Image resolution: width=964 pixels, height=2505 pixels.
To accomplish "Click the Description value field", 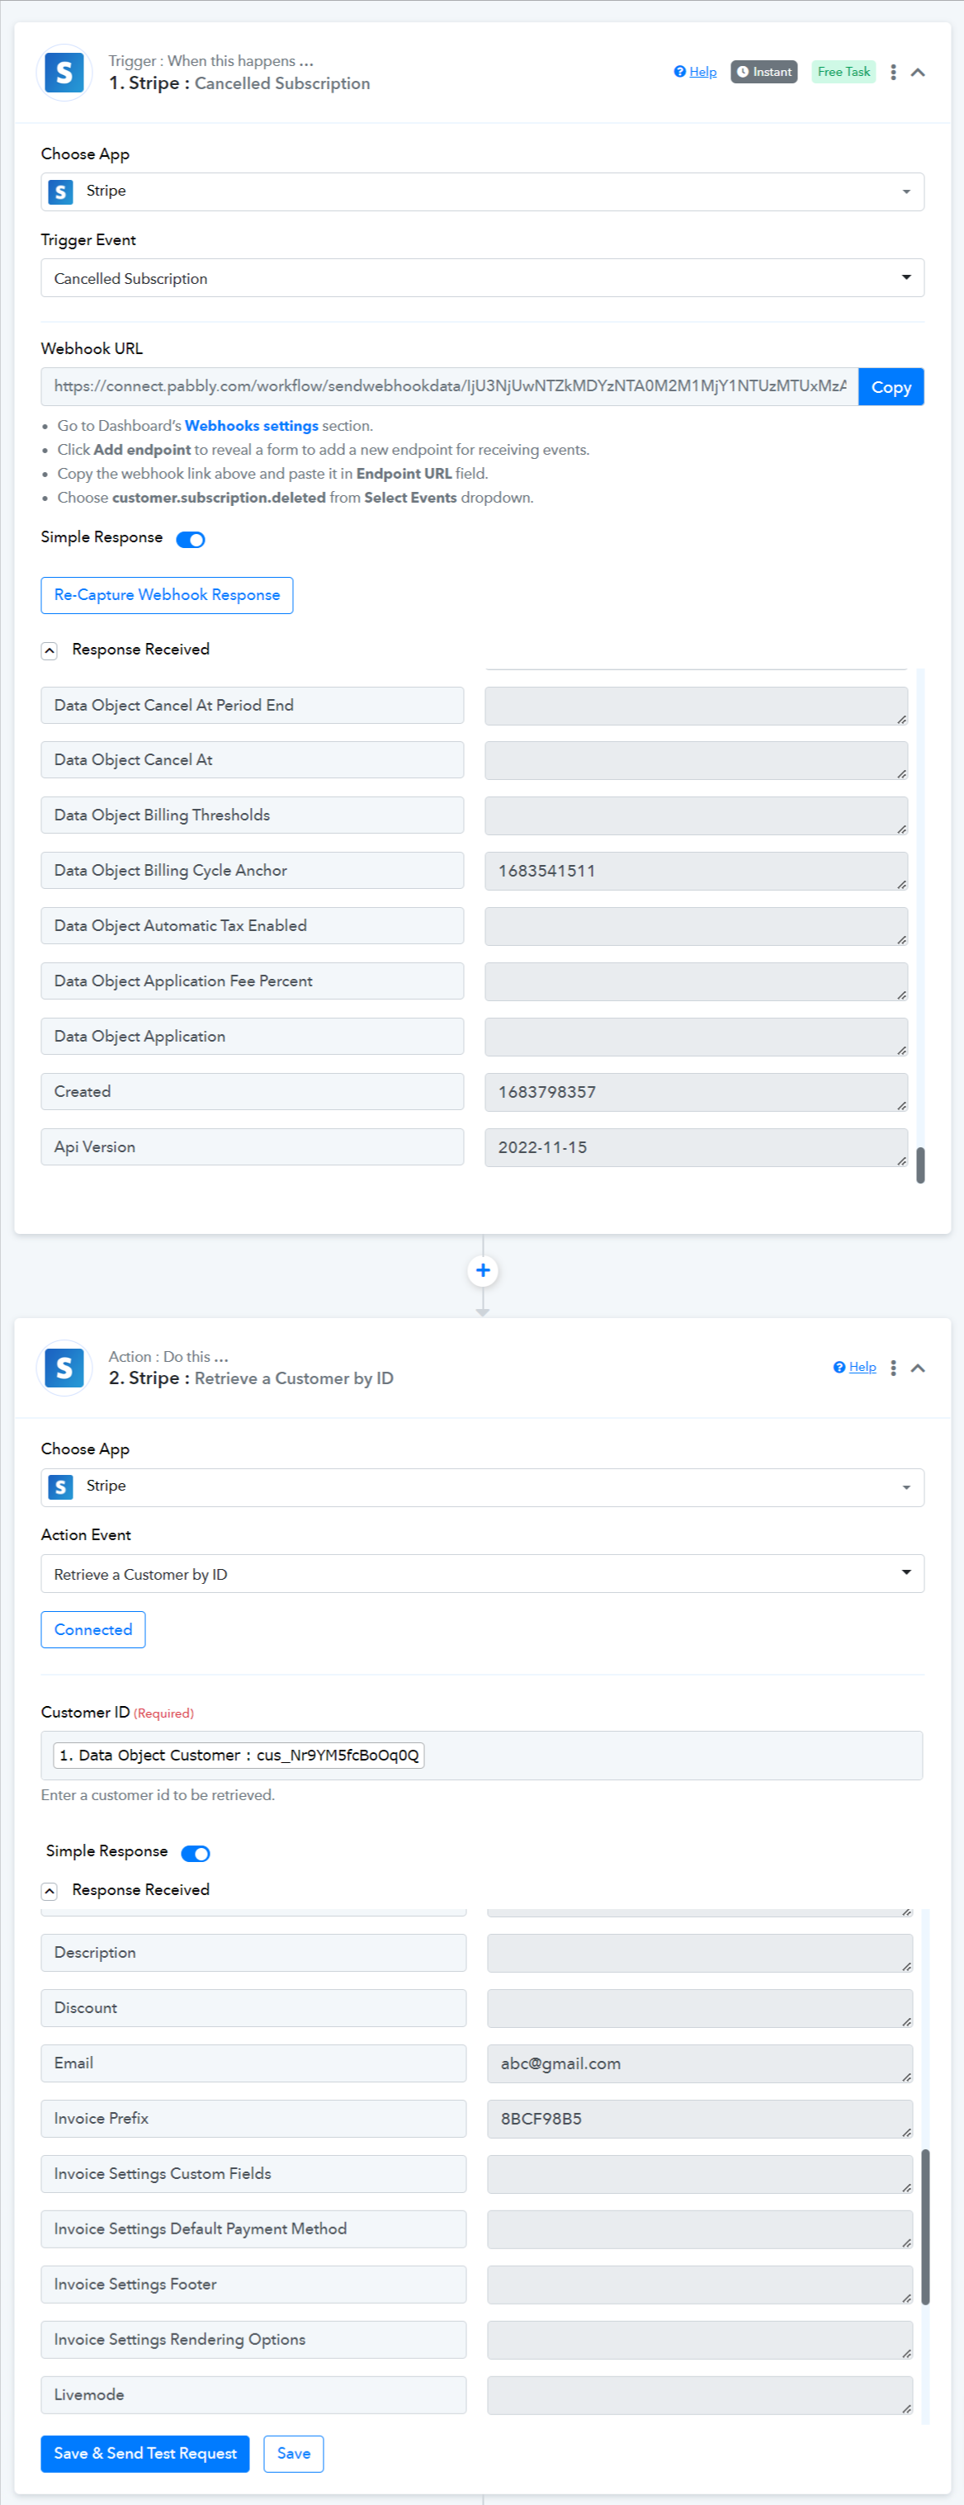I will [x=699, y=1953].
